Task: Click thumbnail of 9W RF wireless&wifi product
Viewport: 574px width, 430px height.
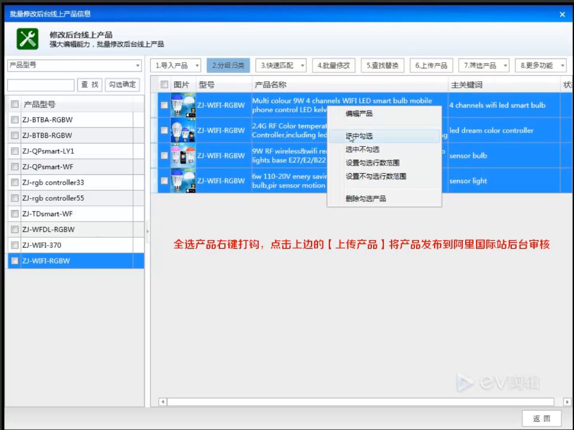Action: coord(183,156)
